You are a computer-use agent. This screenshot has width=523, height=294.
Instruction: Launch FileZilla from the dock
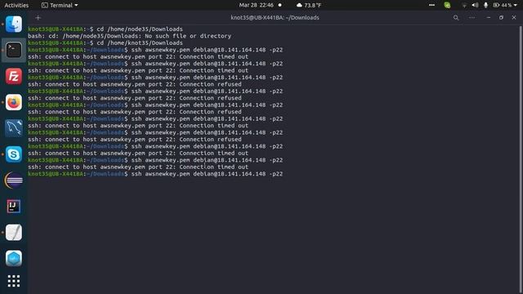(x=14, y=76)
